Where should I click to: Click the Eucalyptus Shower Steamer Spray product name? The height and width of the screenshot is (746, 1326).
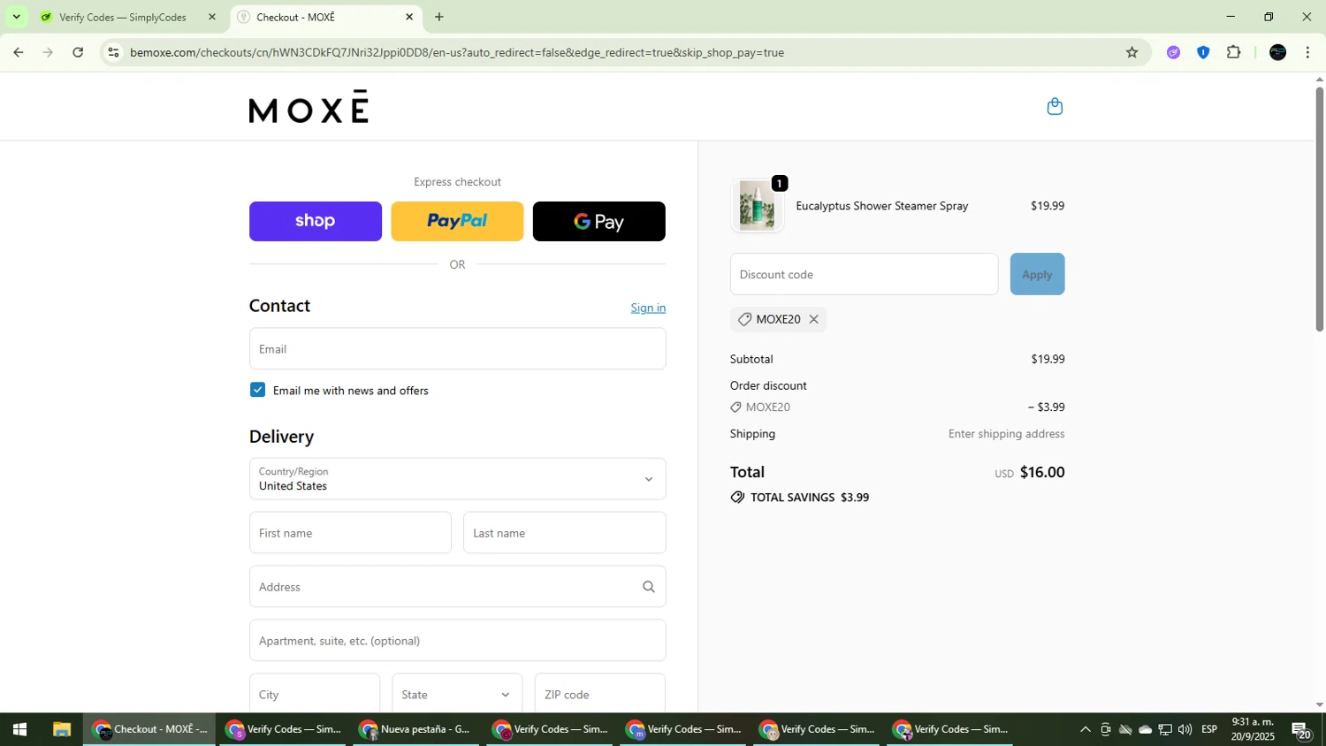[x=882, y=206]
